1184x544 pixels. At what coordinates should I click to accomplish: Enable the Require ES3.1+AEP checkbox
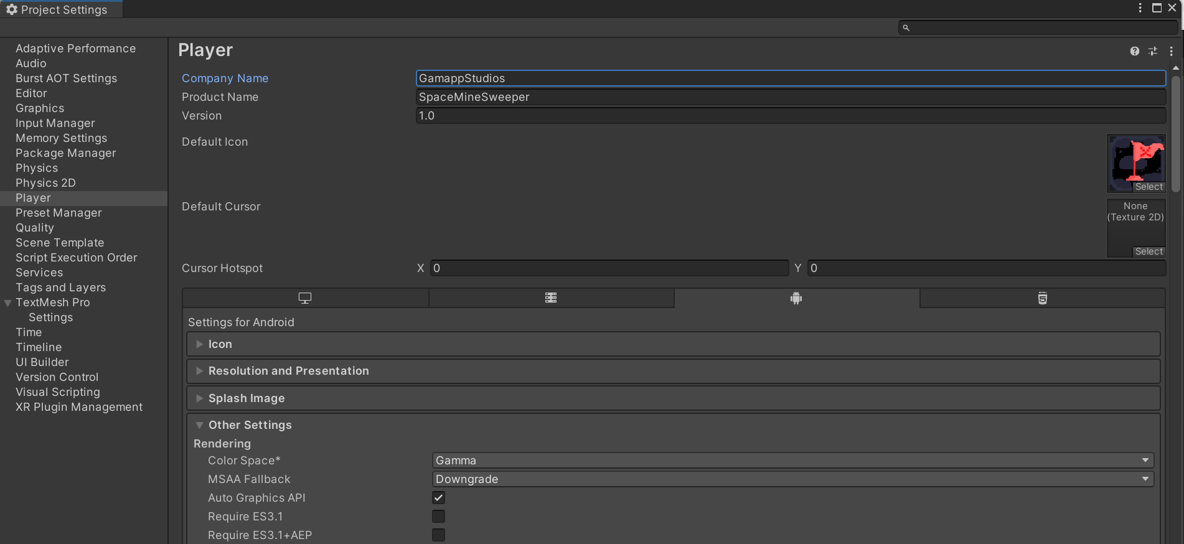[439, 535]
